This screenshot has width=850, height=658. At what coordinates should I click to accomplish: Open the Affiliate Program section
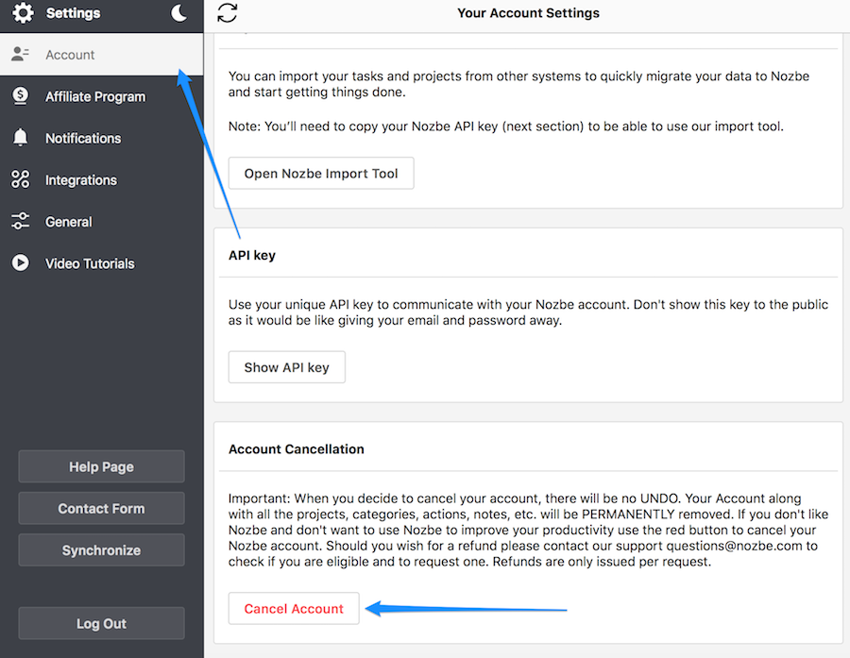[101, 96]
